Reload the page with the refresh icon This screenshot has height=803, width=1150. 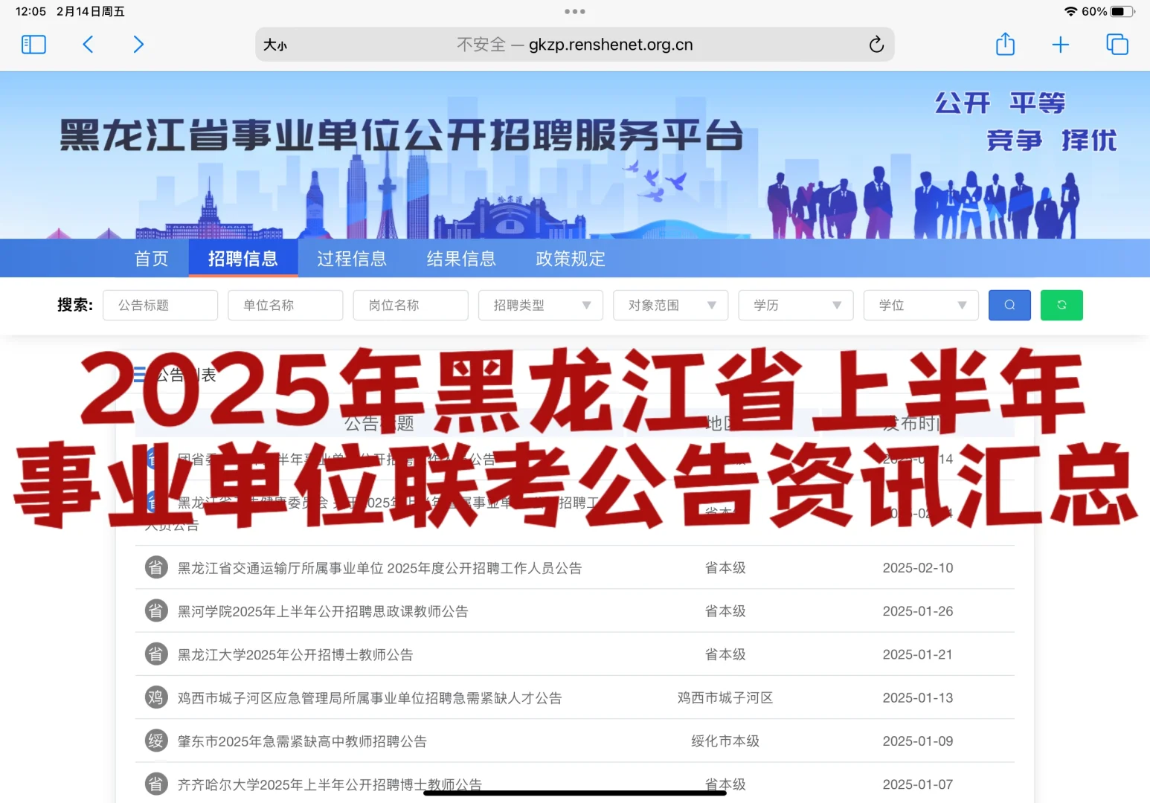click(876, 45)
